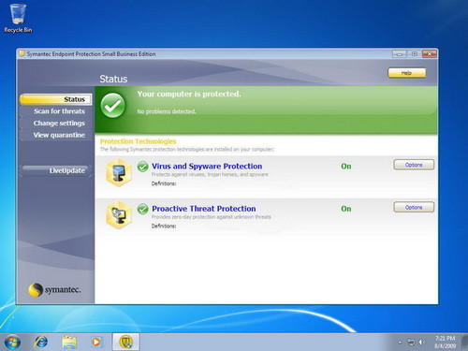Open Options for Proactive Threat Protection
Image resolution: width=468 pixels, height=351 pixels.
coord(414,207)
